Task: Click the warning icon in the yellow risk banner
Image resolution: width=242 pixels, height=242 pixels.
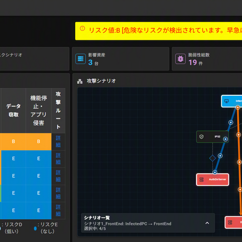Action: point(82,28)
